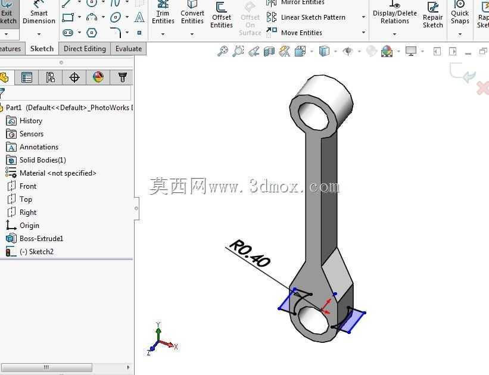Click the Apply Scene icon

[x=387, y=51]
